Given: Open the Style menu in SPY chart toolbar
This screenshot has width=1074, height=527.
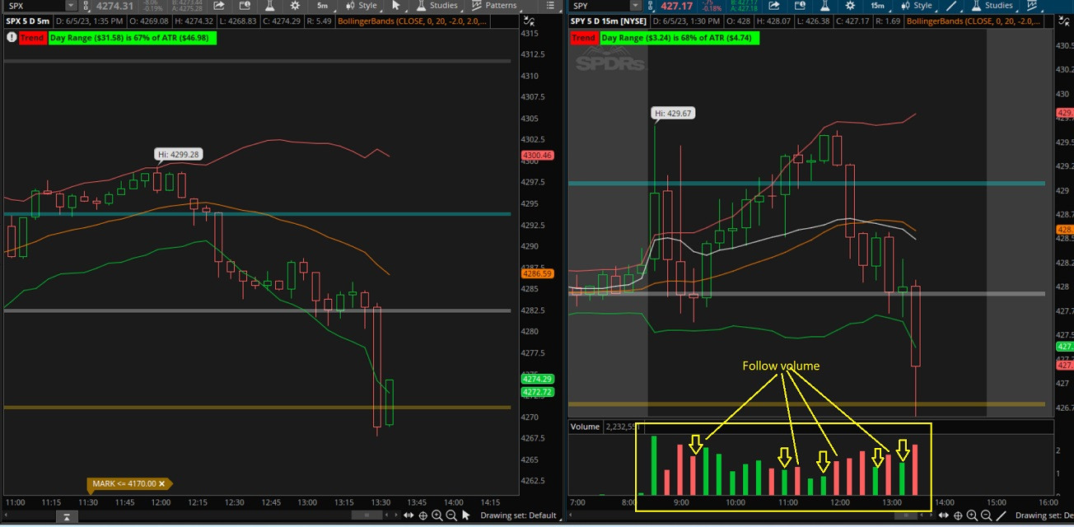Looking at the screenshot, I should pyautogui.click(x=917, y=6).
